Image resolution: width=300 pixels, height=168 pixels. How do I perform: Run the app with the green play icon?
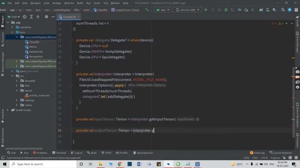pos(206,10)
